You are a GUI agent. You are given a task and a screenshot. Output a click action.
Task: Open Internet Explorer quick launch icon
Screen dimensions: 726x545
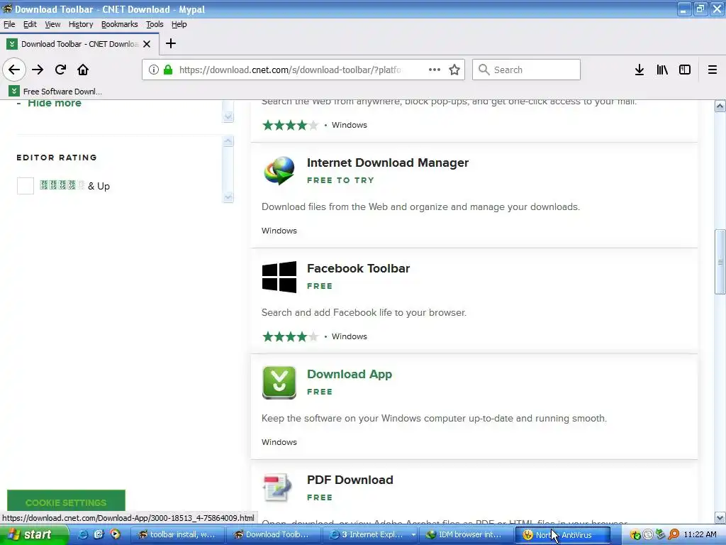pos(83,534)
